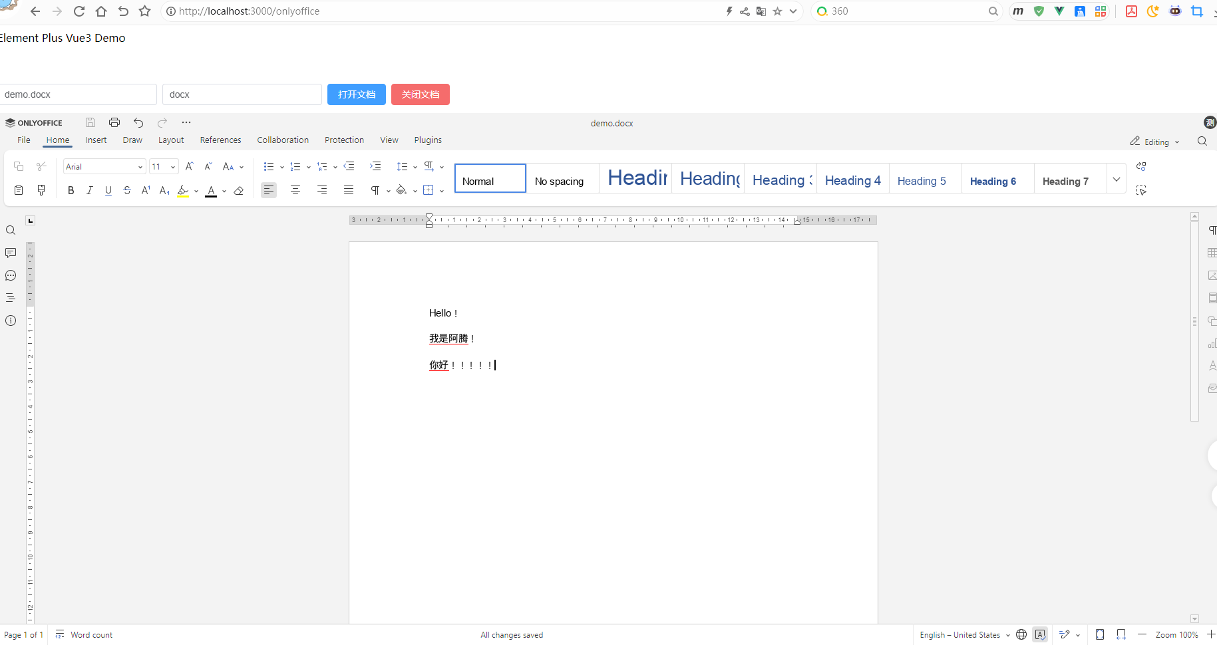The width and height of the screenshot is (1217, 647).
Task: Open the Arial font name dropdown
Action: pos(104,167)
